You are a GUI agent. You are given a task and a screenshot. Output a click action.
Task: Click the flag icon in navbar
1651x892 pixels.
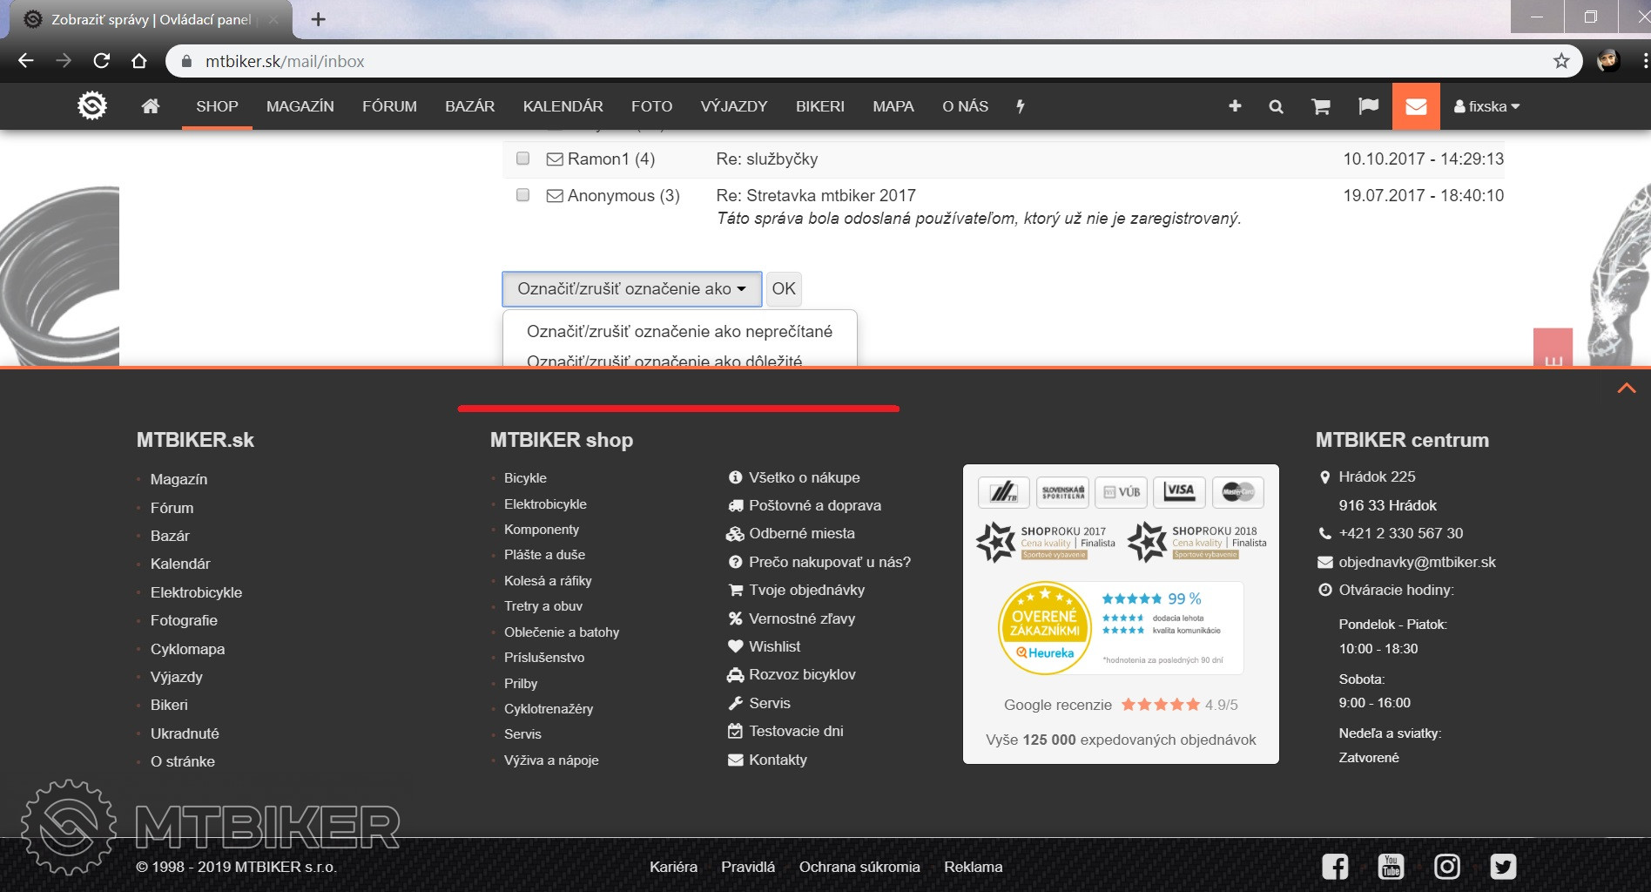(x=1368, y=106)
